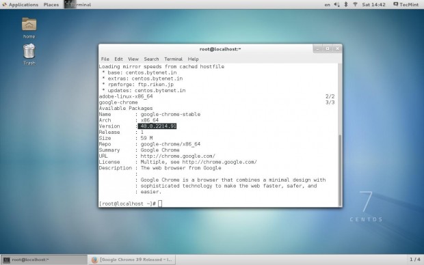This screenshot has width=424, height=265.
Task: Maximize the root@localhost terminal window
Action: point(328,49)
